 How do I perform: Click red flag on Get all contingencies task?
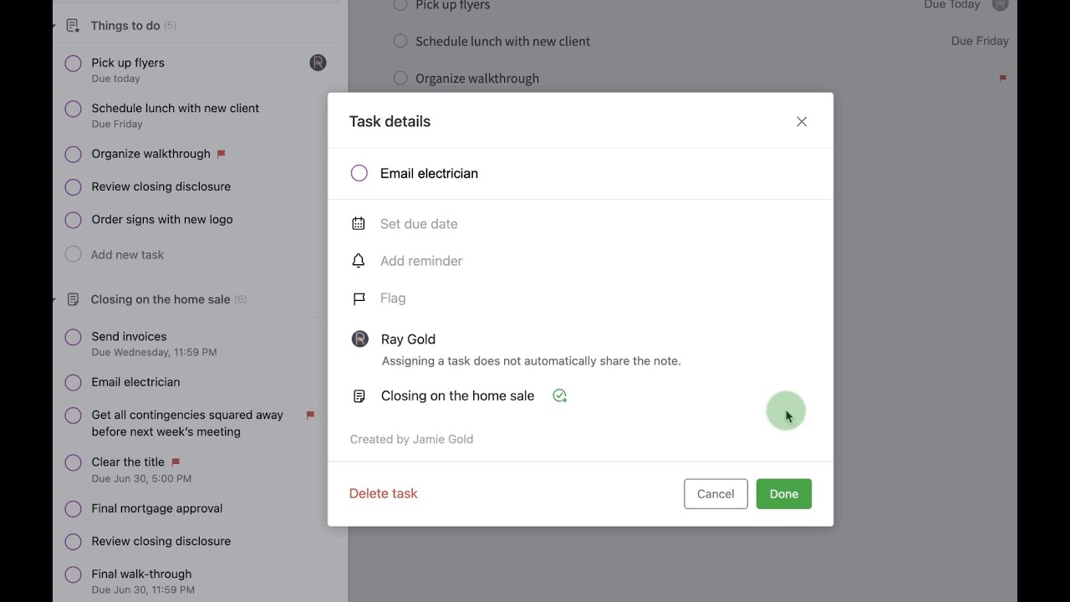point(310,415)
